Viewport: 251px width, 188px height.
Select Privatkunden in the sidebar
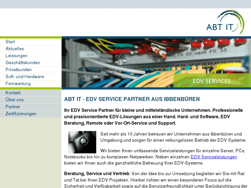pos(31,70)
